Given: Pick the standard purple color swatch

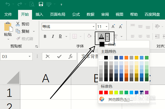Looking at the screenshot, I should click(147, 92).
